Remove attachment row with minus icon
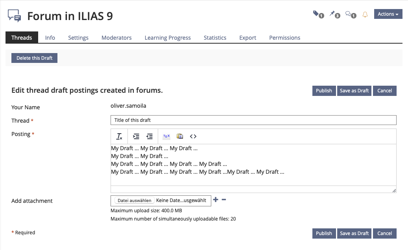This screenshot has height=250, width=408. [x=224, y=200]
